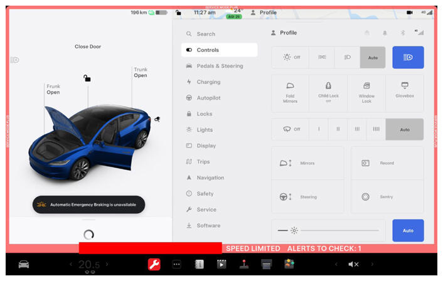Raise volume with right chevron

click(x=372, y=264)
